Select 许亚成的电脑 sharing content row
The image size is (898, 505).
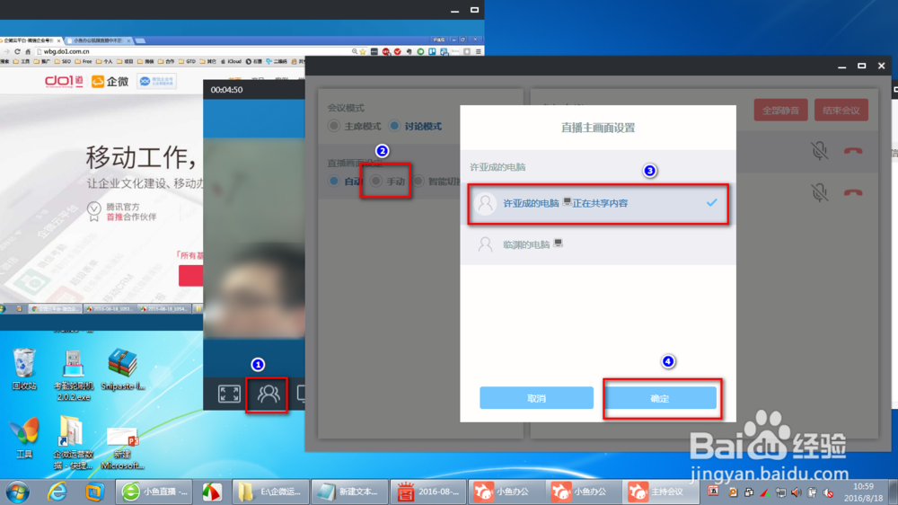click(598, 203)
